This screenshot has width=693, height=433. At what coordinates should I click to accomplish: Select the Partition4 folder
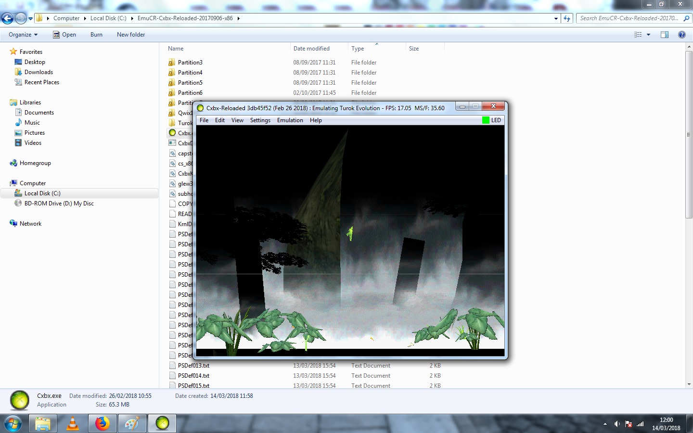point(190,73)
